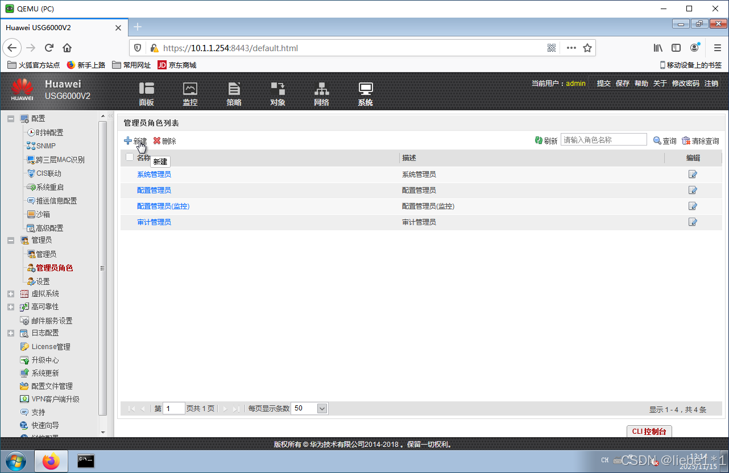Sort by the 描述 column header

(409, 157)
